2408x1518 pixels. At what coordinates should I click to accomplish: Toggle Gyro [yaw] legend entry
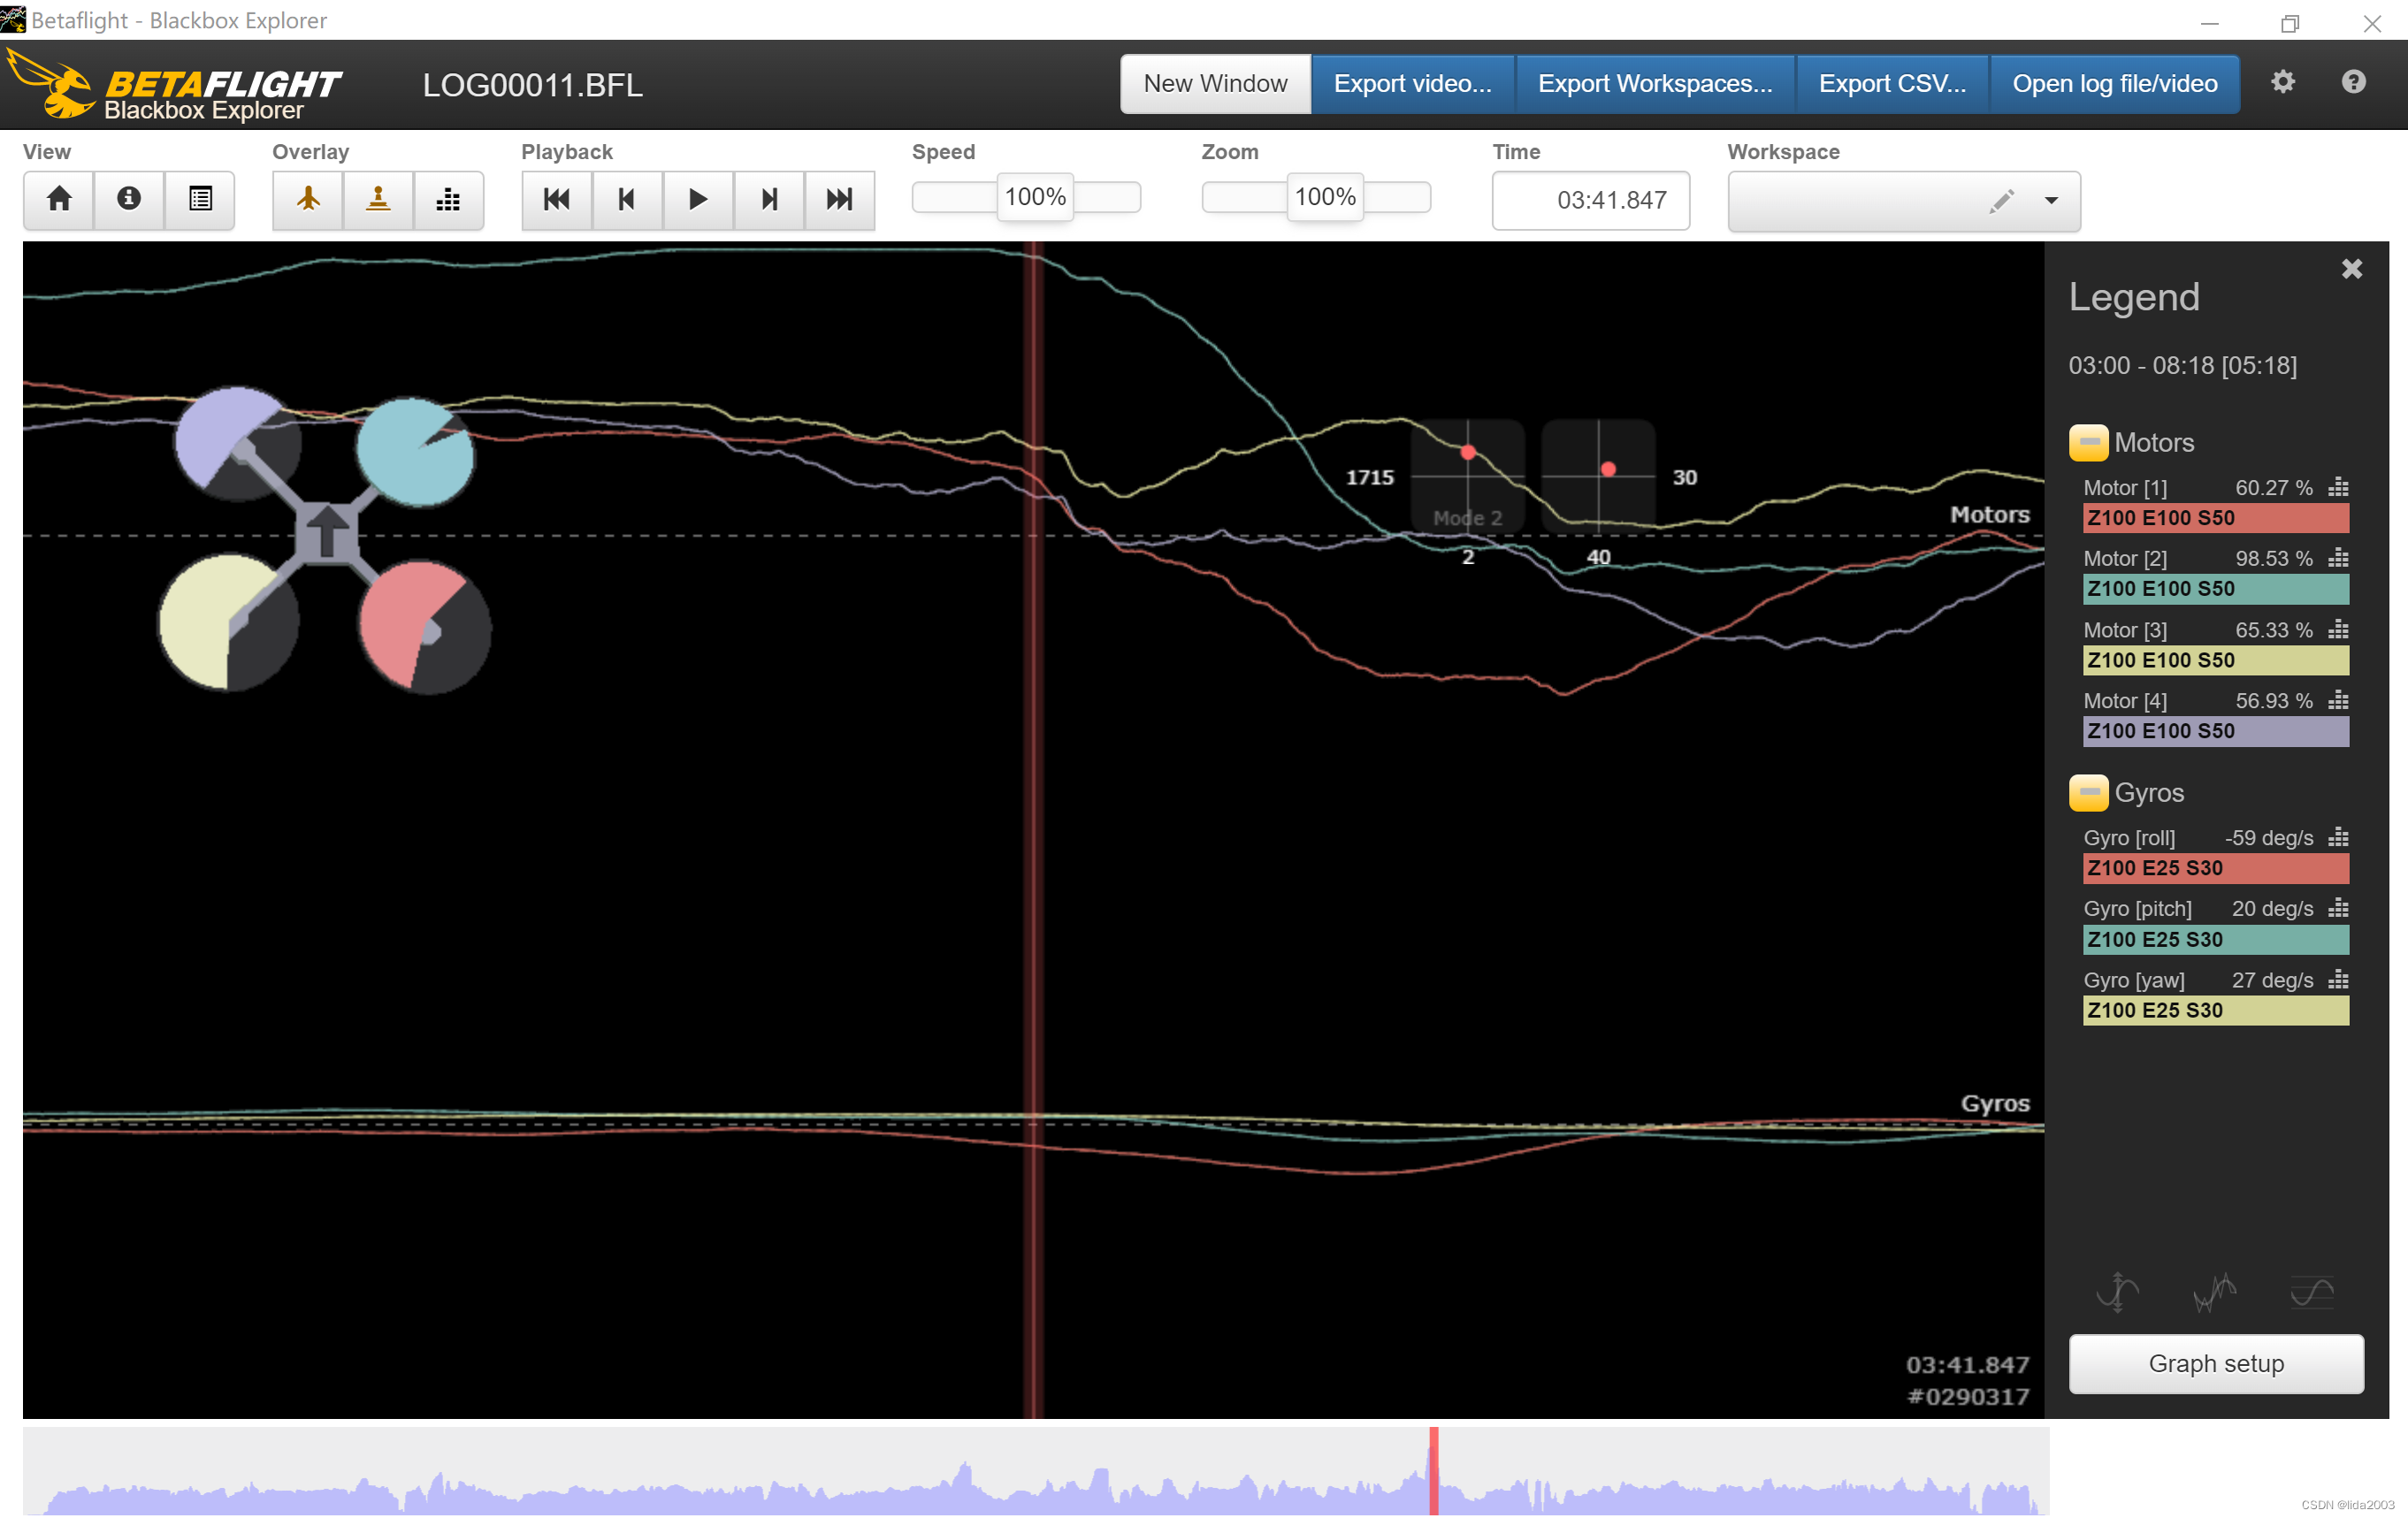click(x=2134, y=980)
